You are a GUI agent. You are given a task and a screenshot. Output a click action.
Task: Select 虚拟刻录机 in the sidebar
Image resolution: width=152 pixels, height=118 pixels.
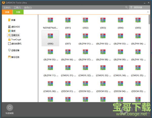[x=15, y=44]
